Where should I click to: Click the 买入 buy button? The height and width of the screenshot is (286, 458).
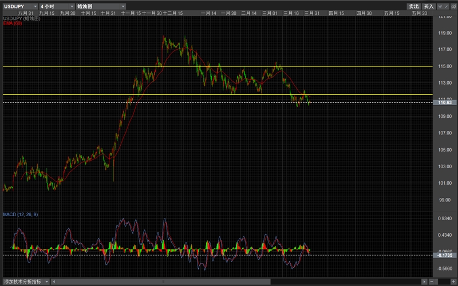point(429,6)
